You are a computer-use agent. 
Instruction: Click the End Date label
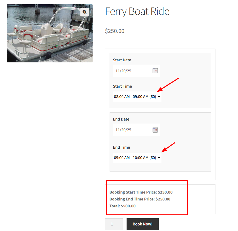pyautogui.click(x=121, y=119)
